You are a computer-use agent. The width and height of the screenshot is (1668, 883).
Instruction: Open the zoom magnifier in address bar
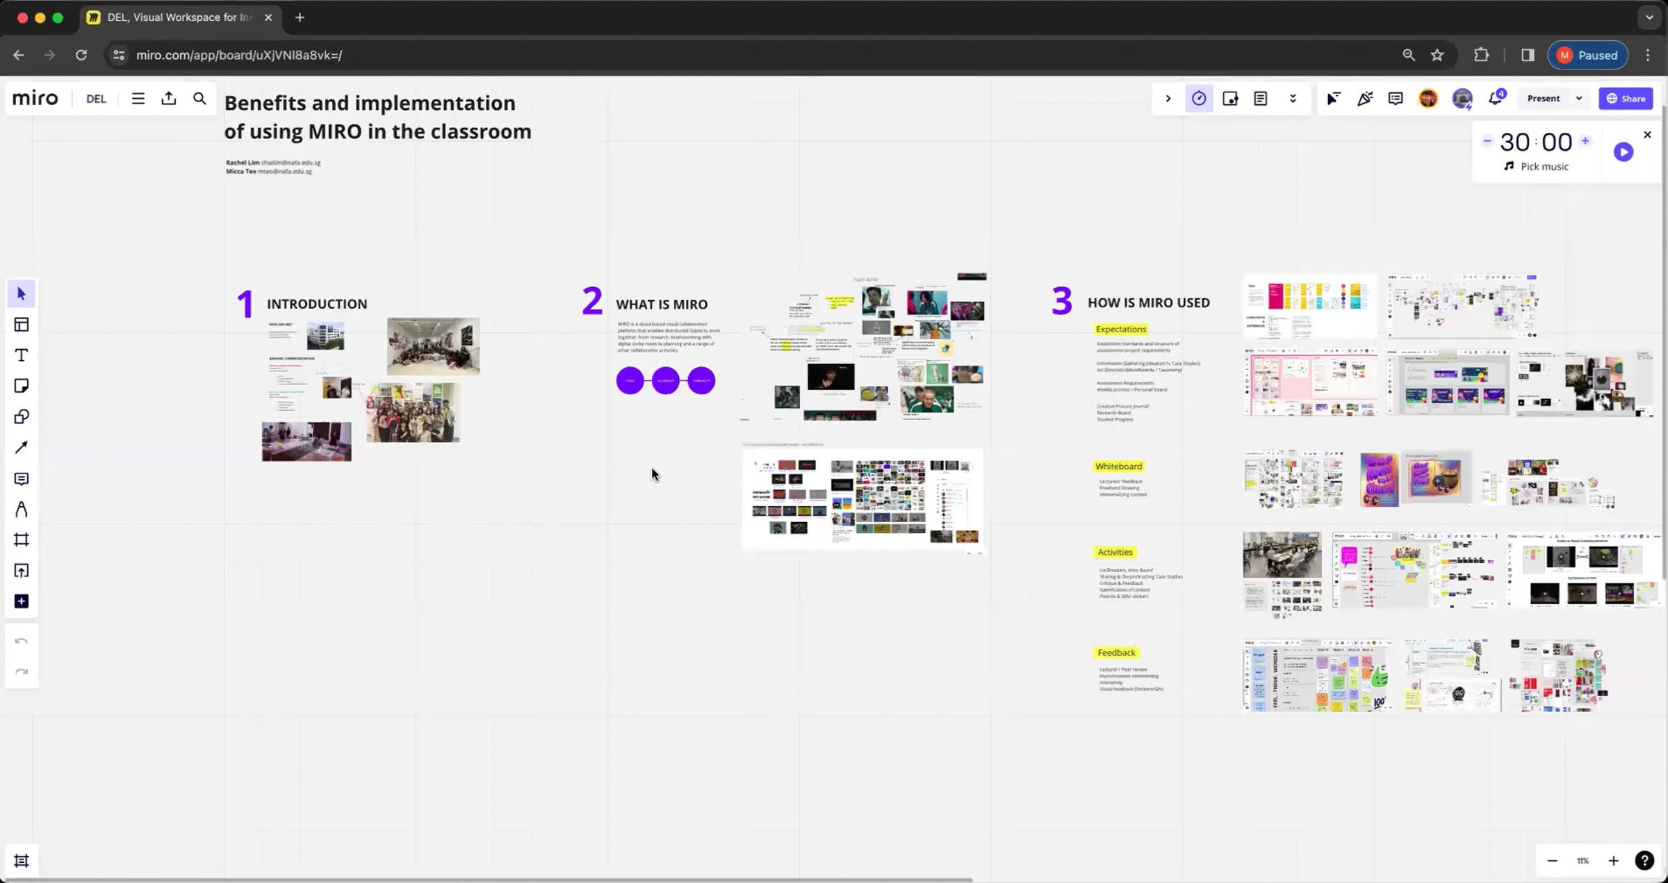pos(1408,55)
